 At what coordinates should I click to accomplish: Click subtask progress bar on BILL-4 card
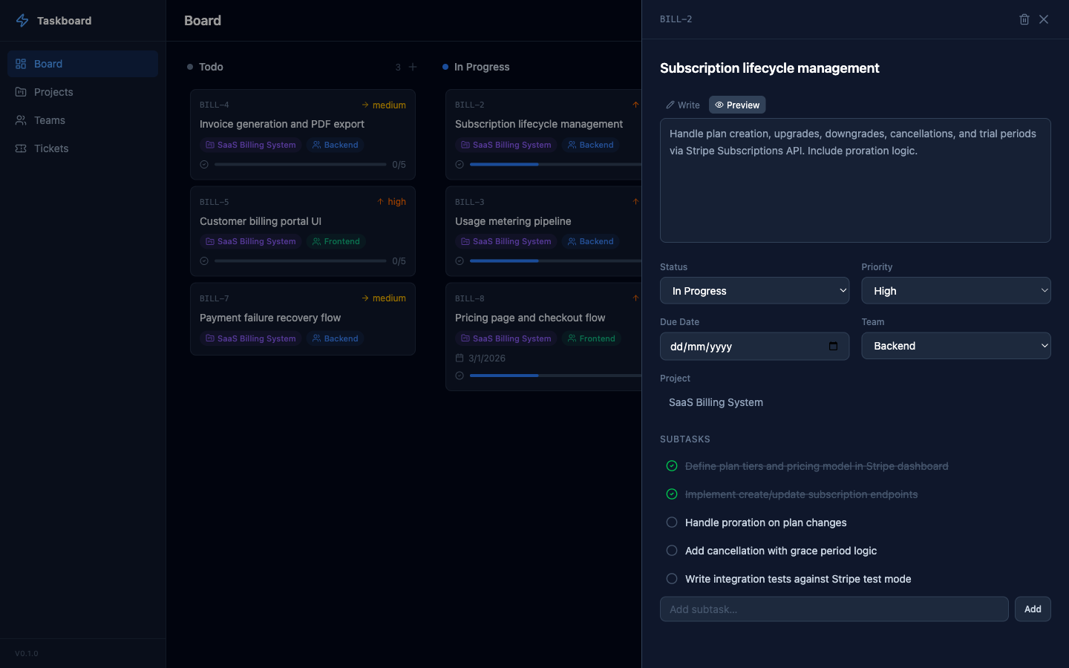300,165
